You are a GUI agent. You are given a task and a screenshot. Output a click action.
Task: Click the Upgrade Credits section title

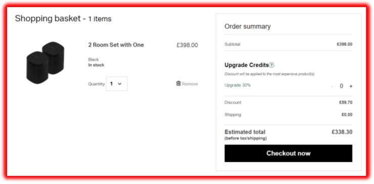247,65
